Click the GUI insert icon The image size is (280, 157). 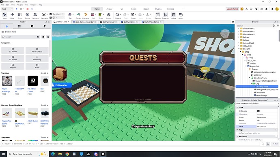[x=93, y=15]
